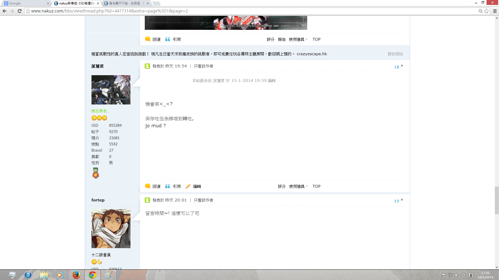The width and height of the screenshot is (499, 280).
Task: Expand 使用道具 dropdown in top post
Action: point(298,39)
